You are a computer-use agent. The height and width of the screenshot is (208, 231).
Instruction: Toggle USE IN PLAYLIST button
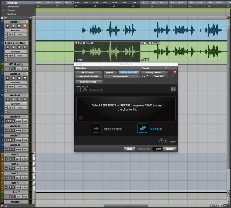(129, 72)
